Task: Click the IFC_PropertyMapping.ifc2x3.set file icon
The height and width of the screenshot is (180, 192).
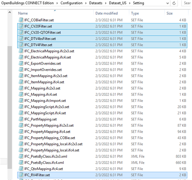Action: 21,125
